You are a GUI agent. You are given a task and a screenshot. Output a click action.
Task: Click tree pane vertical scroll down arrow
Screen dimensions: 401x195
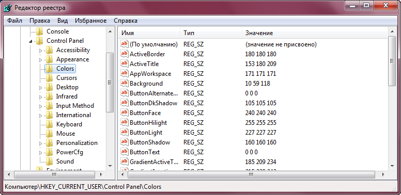coord(110,166)
